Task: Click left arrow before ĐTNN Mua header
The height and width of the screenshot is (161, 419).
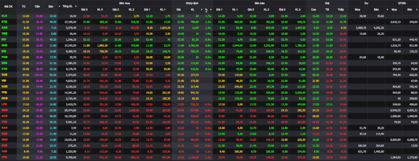Action: click(387, 10)
